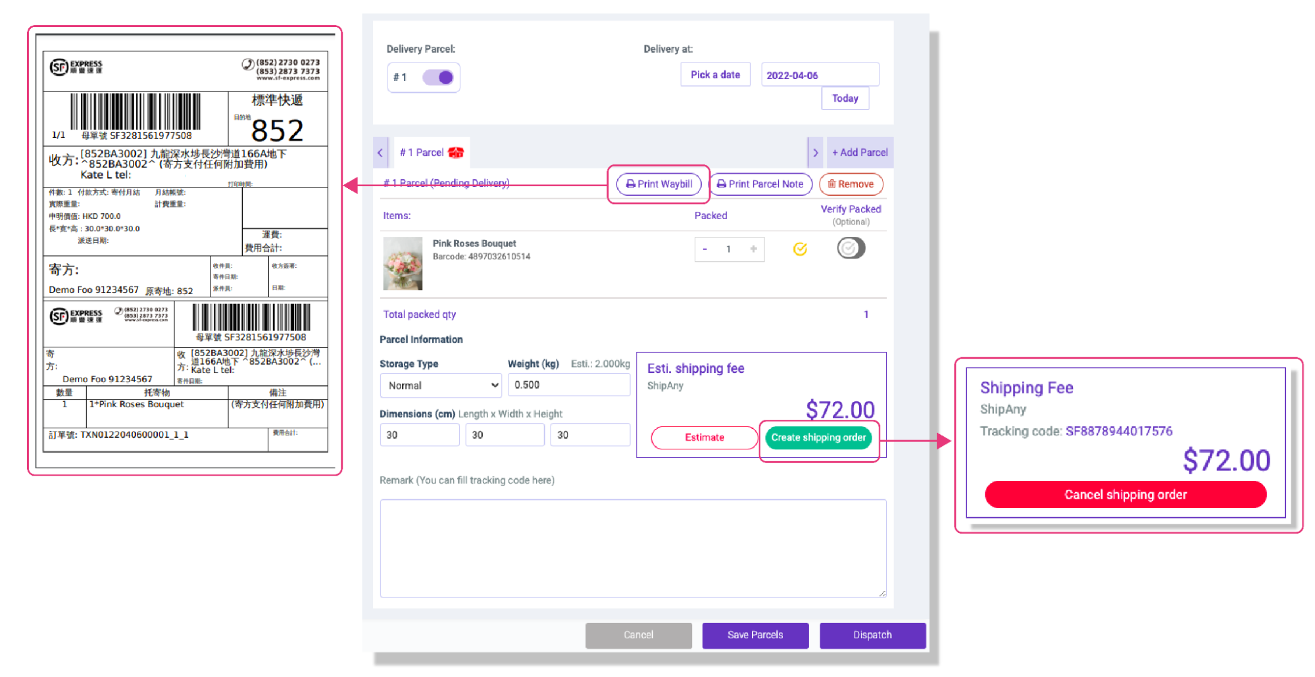This screenshot has height=677, width=1315.
Task: Remove the parcel with trash button
Action: tap(851, 184)
